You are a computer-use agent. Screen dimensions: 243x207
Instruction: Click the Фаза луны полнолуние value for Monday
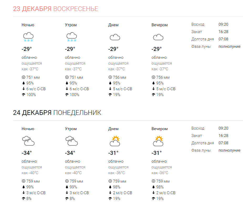(229, 150)
